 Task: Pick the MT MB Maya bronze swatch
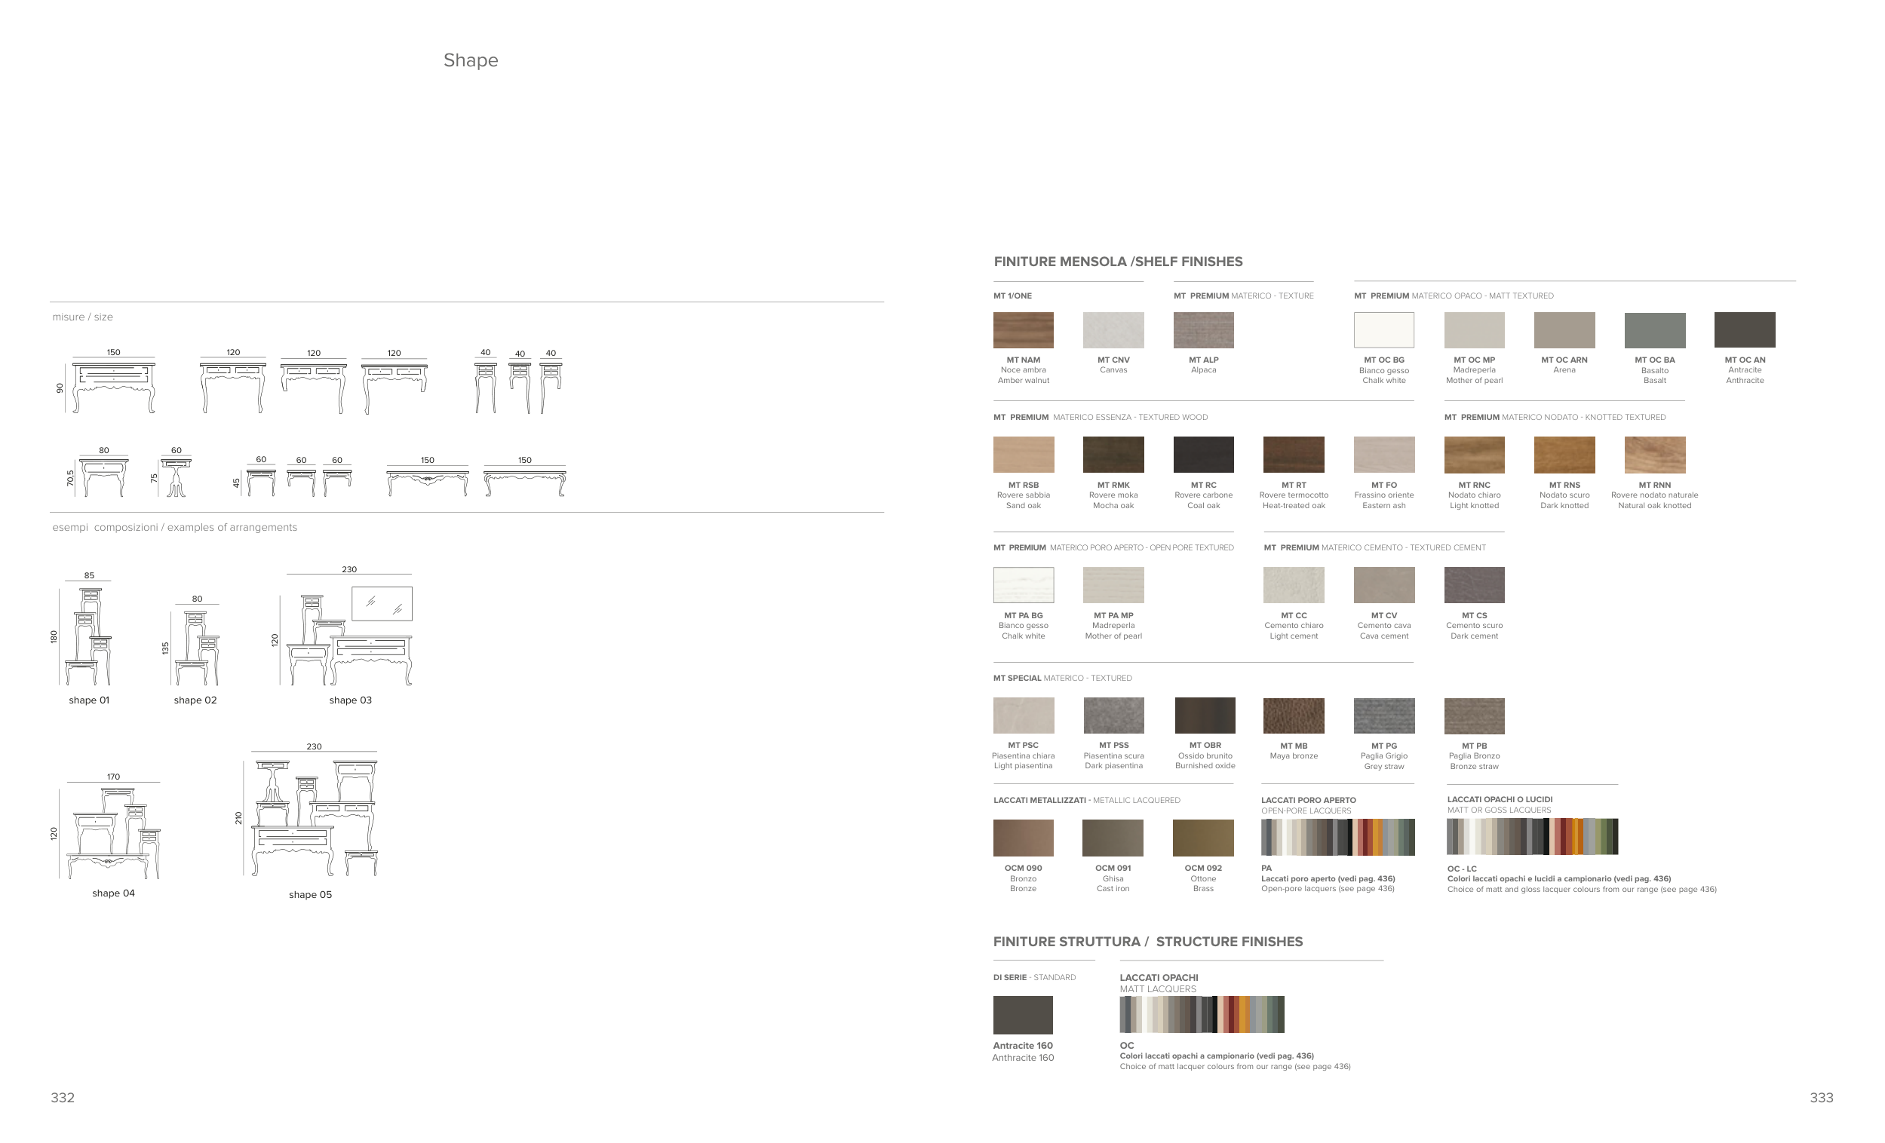pos(1293,716)
